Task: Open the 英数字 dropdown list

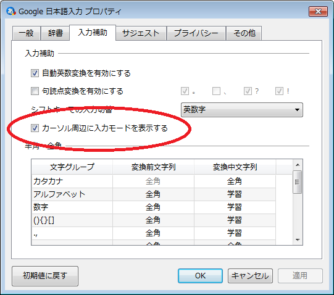Action: coord(242,110)
